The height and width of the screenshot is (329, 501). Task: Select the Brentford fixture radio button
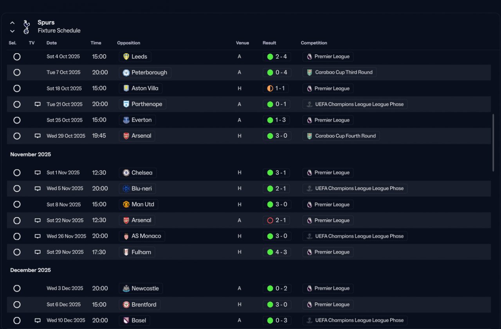[17, 305]
